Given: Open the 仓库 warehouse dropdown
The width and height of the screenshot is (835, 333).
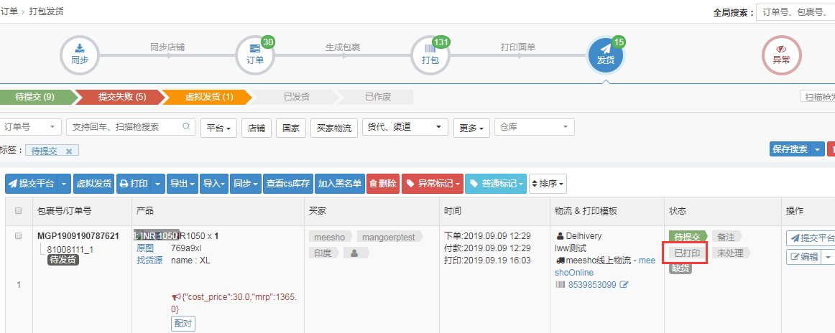Looking at the screenshot, I should (x=534, y=127).
